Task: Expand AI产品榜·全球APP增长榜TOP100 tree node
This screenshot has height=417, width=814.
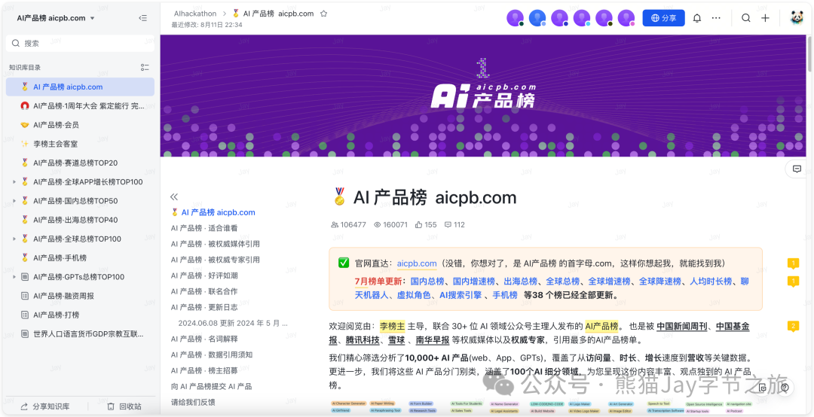Action: point(14,182)
